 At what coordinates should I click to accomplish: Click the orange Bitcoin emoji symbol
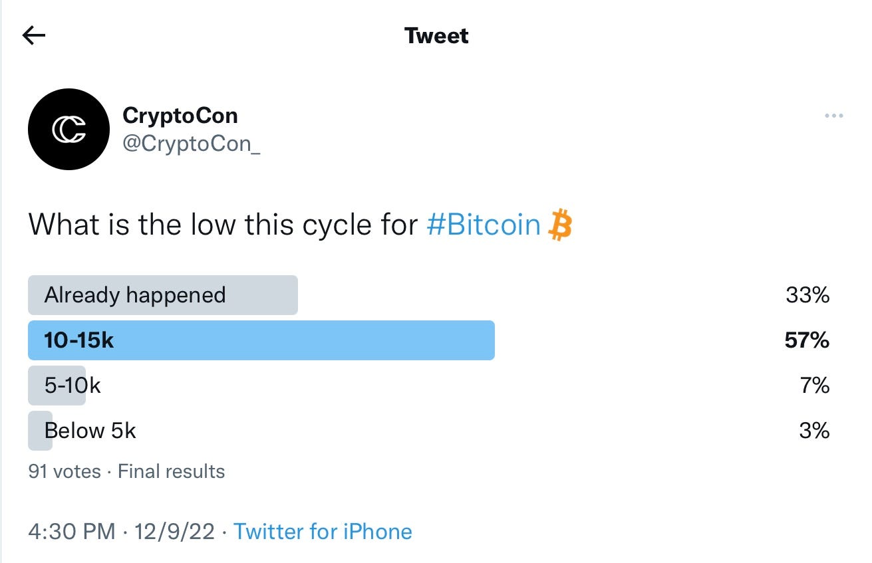coord(559,225)
